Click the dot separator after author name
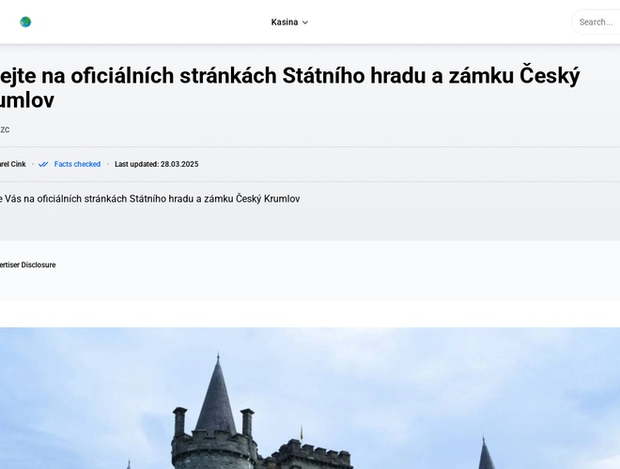The height and width of the screenshot is (469, 620). point(33,164)
